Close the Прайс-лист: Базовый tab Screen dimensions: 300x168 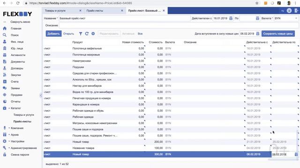point(164,11)
